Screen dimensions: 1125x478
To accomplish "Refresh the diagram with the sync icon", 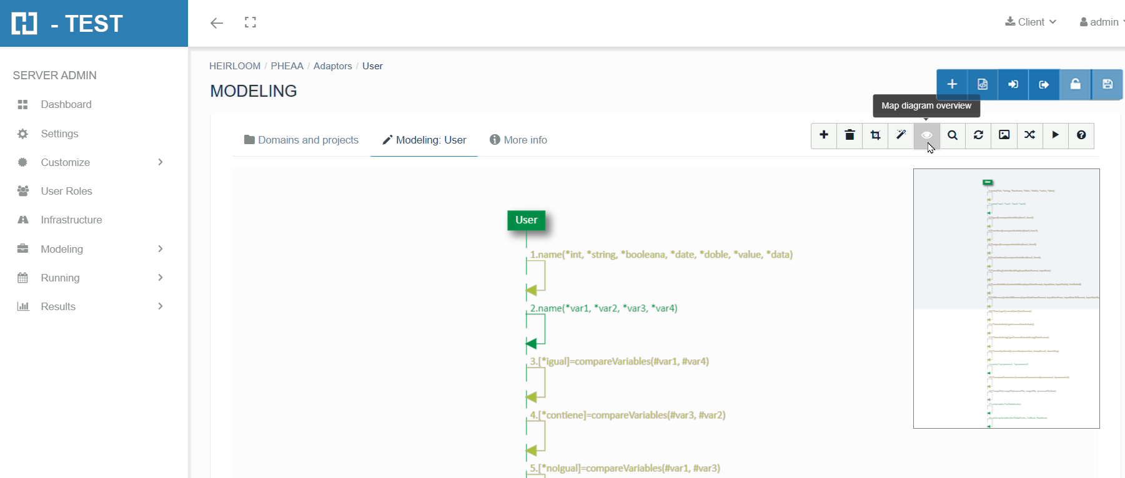I will pos(978,135).
